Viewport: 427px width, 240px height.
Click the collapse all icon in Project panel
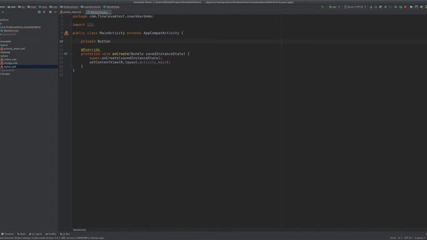tap(45, 12)
